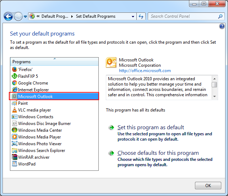Click the Paint palette icon
228x196 pixels.
(x=15, y=103)
